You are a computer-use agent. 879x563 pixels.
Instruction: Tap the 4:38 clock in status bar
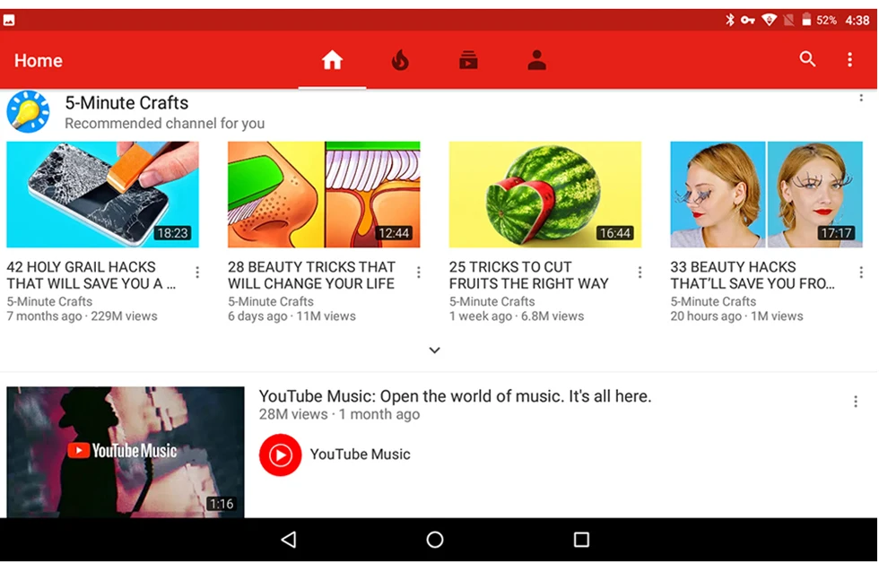(857, 20)
